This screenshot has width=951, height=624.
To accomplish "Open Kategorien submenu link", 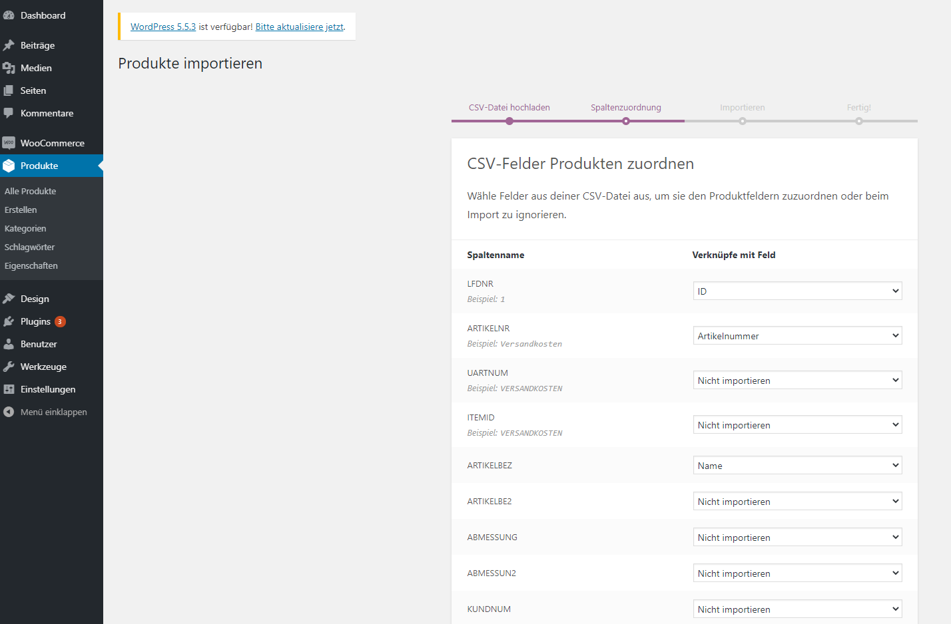I will coord(25,228).
